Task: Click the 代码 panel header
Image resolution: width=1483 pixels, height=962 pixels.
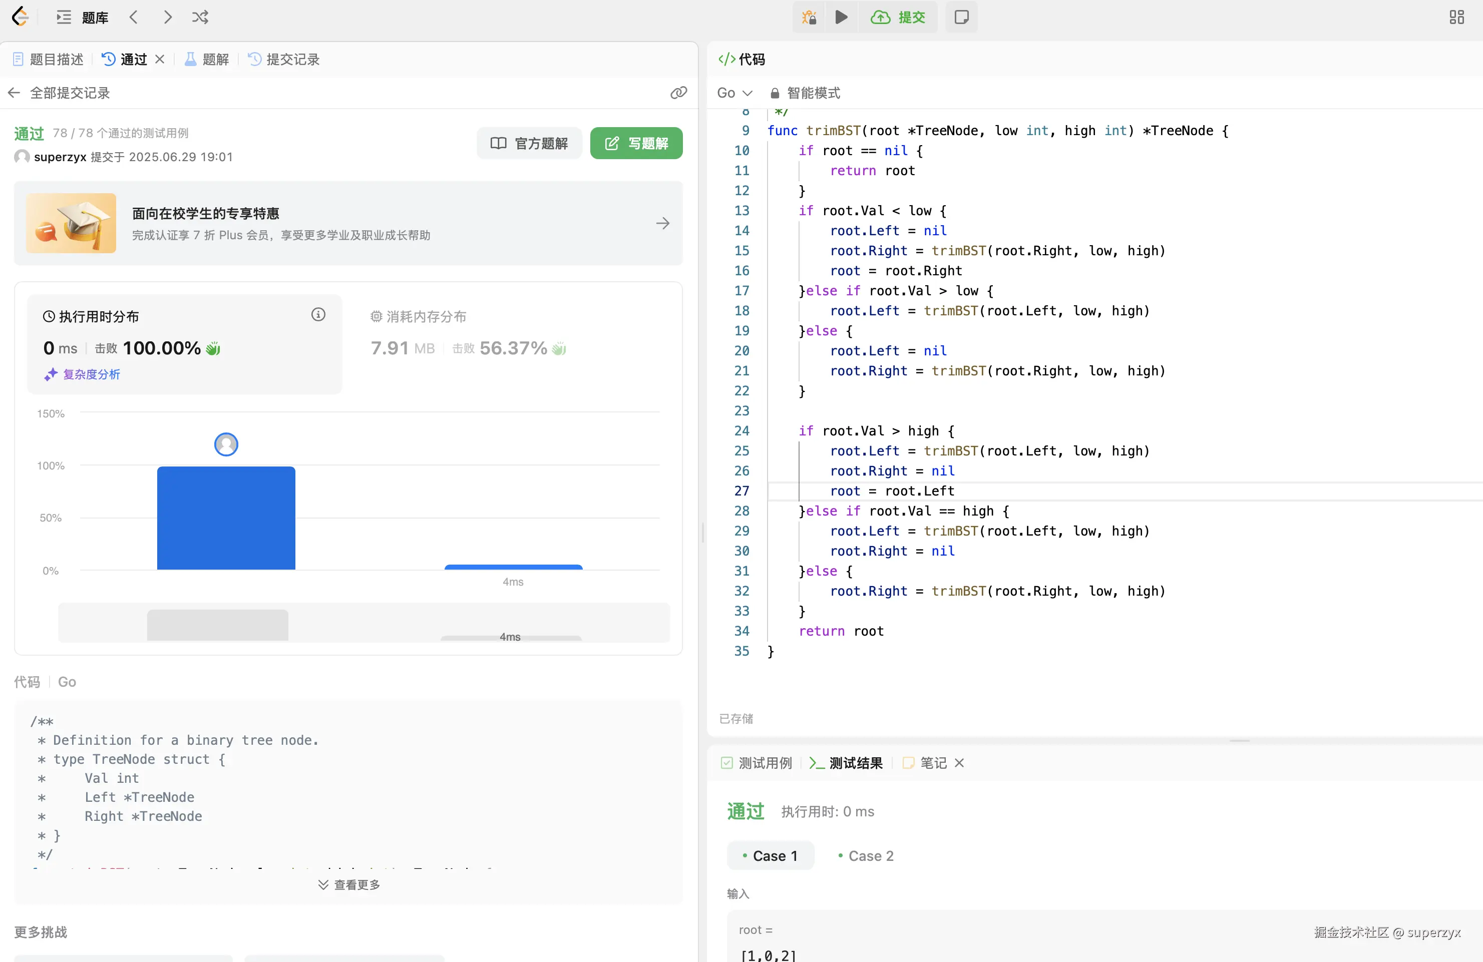Action: click(x=742, y=59)
